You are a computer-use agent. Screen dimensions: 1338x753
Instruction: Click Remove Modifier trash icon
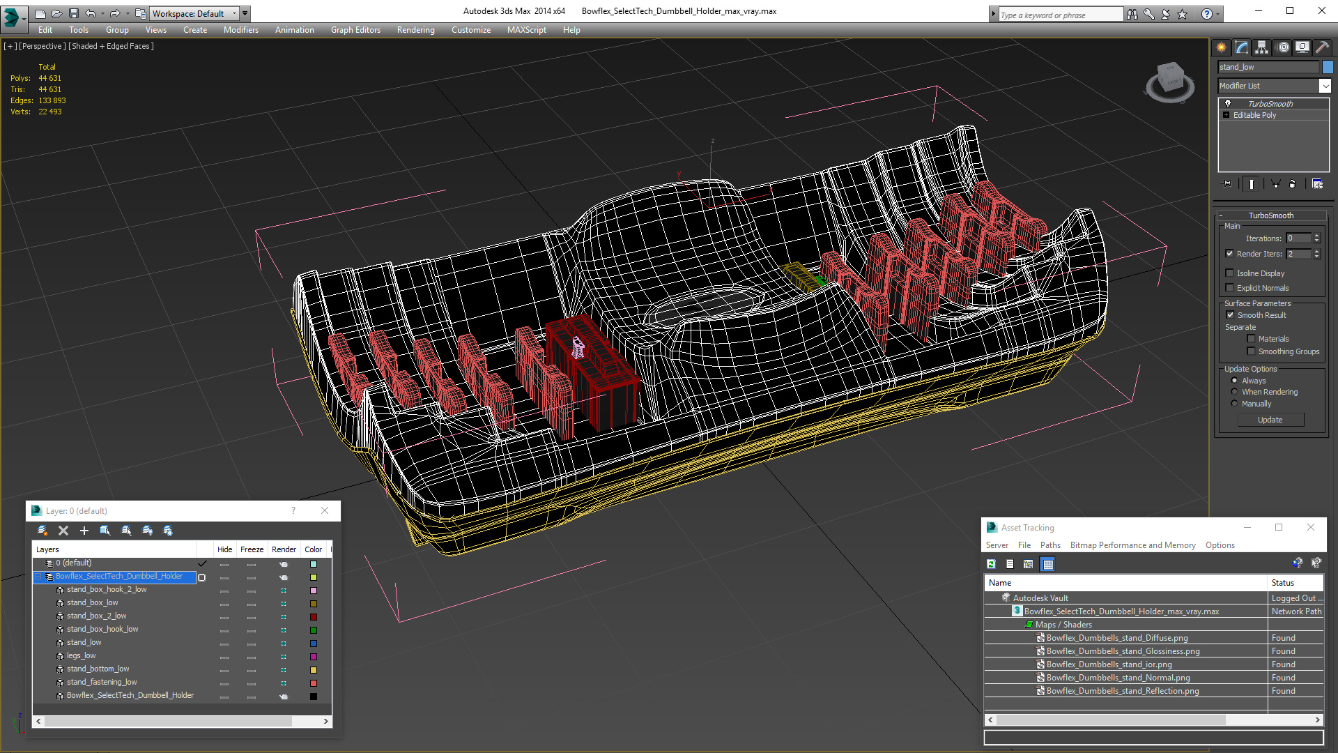[1293, 184]
